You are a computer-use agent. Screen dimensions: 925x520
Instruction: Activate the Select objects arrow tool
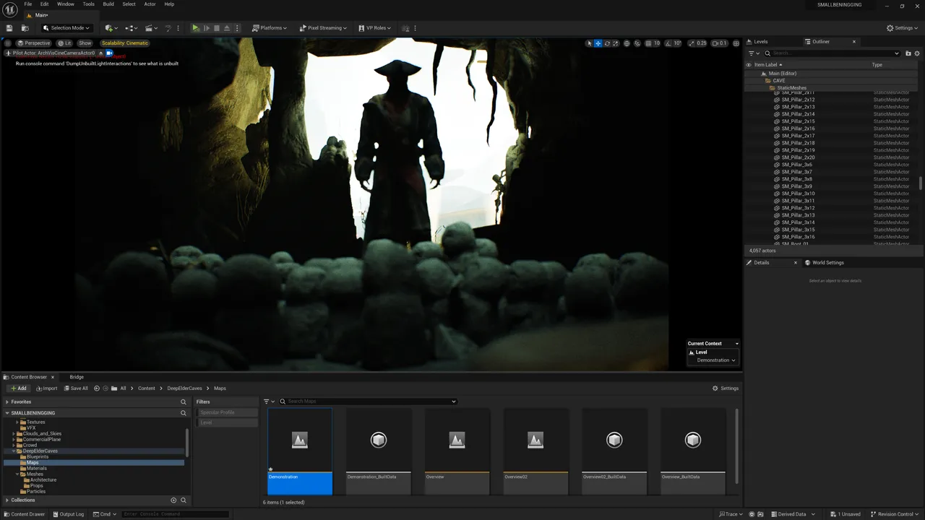coord(589,43)
